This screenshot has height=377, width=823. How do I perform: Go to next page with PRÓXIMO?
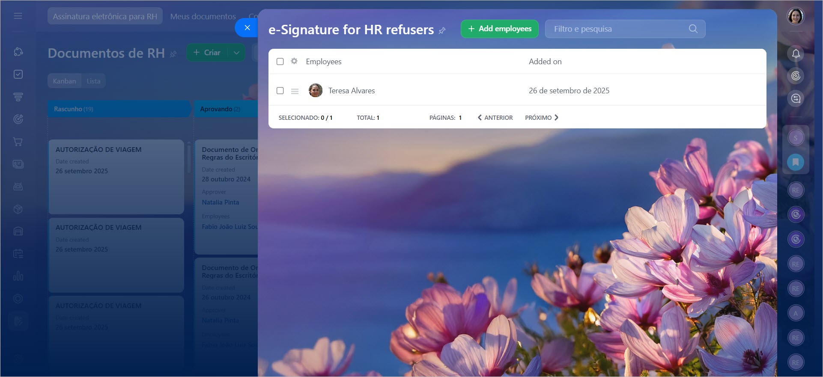542,118
